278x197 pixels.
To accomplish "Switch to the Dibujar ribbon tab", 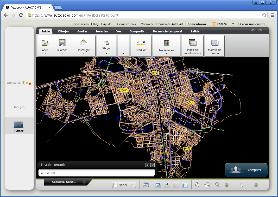I will coord(64,31).
